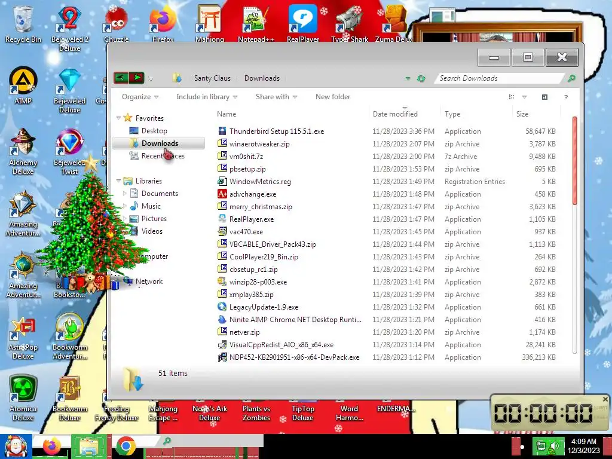Open Firefox from the taskbar
Viewport: 612px width, 459px height.
click(x=51, y=446)
